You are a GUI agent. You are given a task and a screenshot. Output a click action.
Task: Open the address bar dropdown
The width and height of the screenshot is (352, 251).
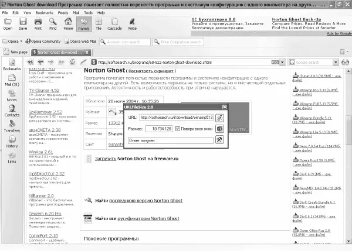click(282, 62)
